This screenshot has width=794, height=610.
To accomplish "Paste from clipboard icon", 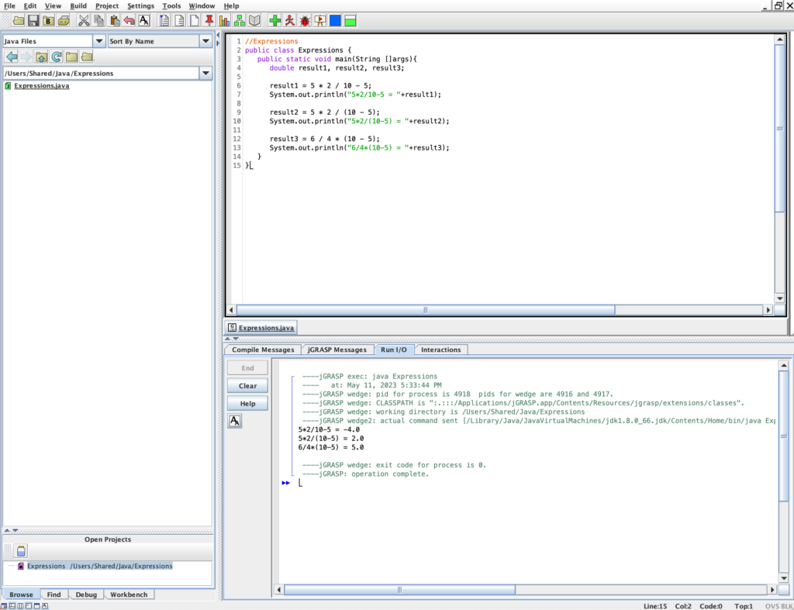I will pos(115,21).
